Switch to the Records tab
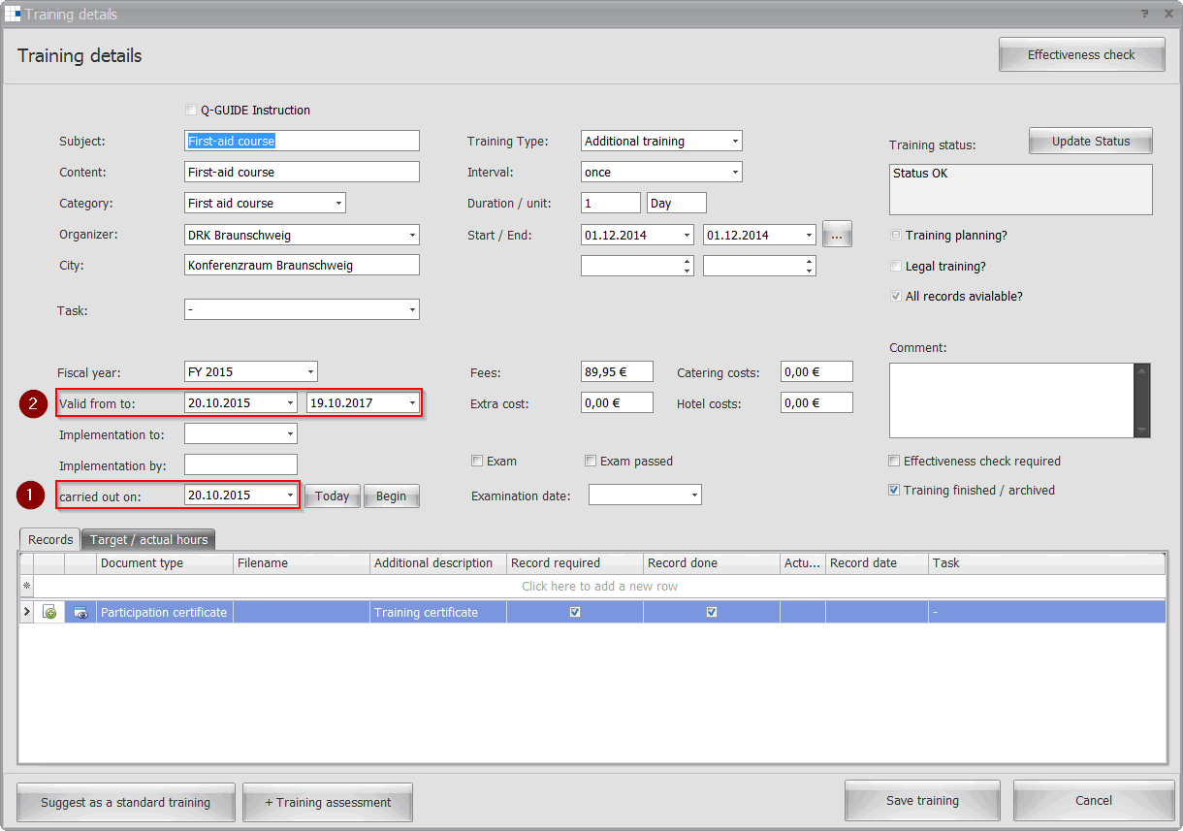 50,539
